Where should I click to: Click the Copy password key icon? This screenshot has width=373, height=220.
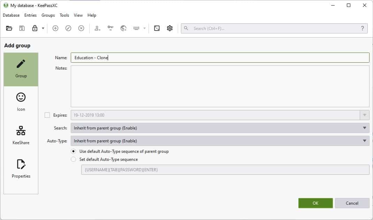click(x=111, y=28)
